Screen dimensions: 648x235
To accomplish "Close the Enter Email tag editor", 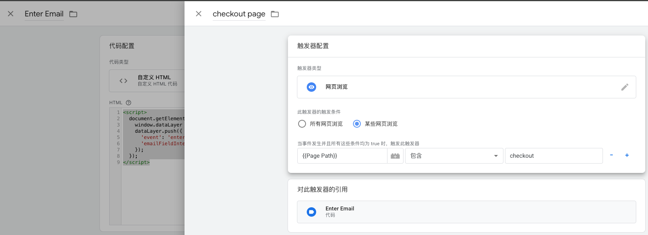I will click(11, 14).
